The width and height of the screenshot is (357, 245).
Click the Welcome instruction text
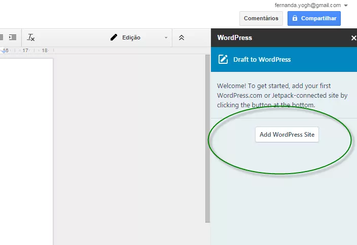click(x=282, y=96)
